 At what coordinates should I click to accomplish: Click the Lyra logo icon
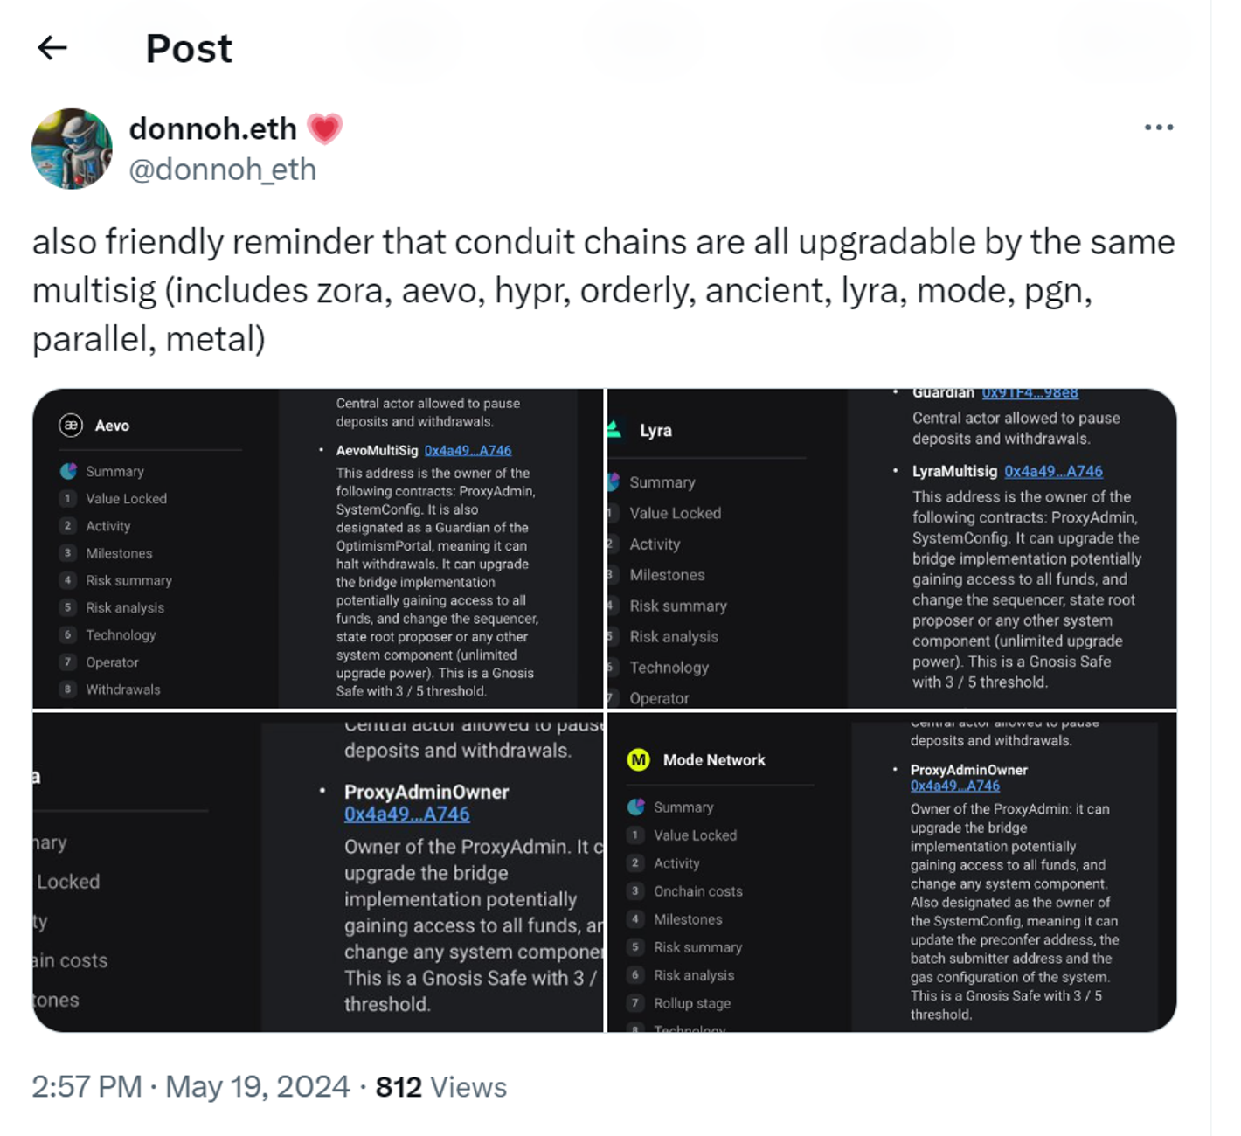[x=614, y=429]
